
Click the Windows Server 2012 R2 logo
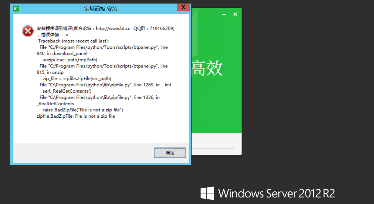[267, 193]
